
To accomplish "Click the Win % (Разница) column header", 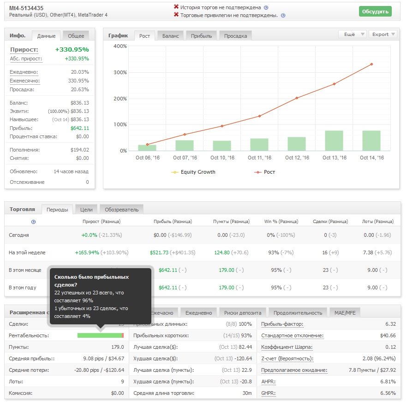I will click(281, 222).
